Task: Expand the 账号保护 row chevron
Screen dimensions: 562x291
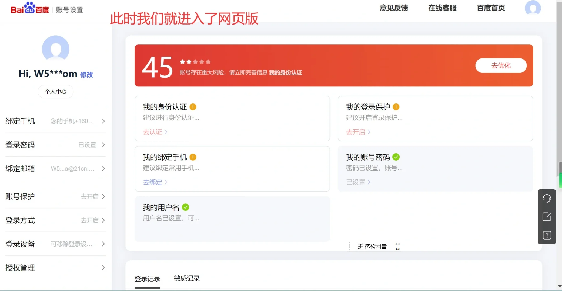Action: [x=103, y=196]
